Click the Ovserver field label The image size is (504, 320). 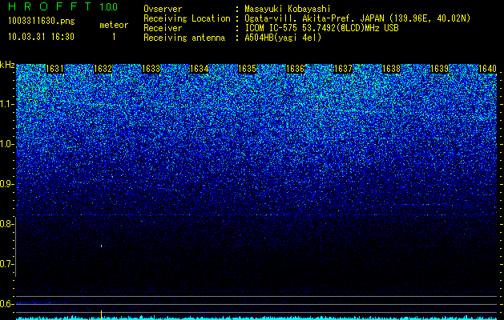(163, 9)
